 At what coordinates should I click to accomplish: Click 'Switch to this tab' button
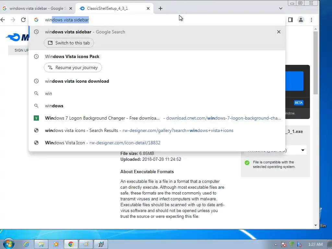pos(69,43)
